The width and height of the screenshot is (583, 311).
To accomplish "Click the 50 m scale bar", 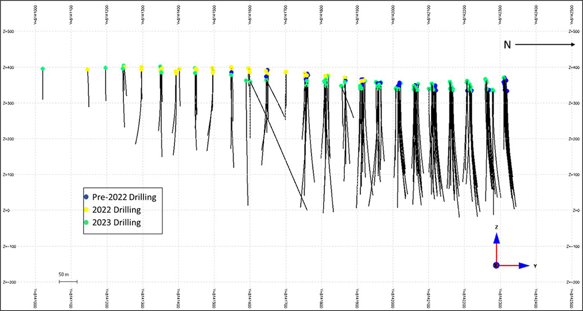I will 67,281.
